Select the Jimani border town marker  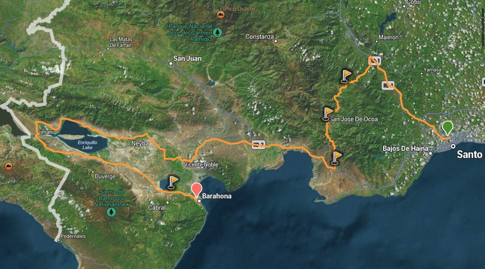[x=35, y=135]
